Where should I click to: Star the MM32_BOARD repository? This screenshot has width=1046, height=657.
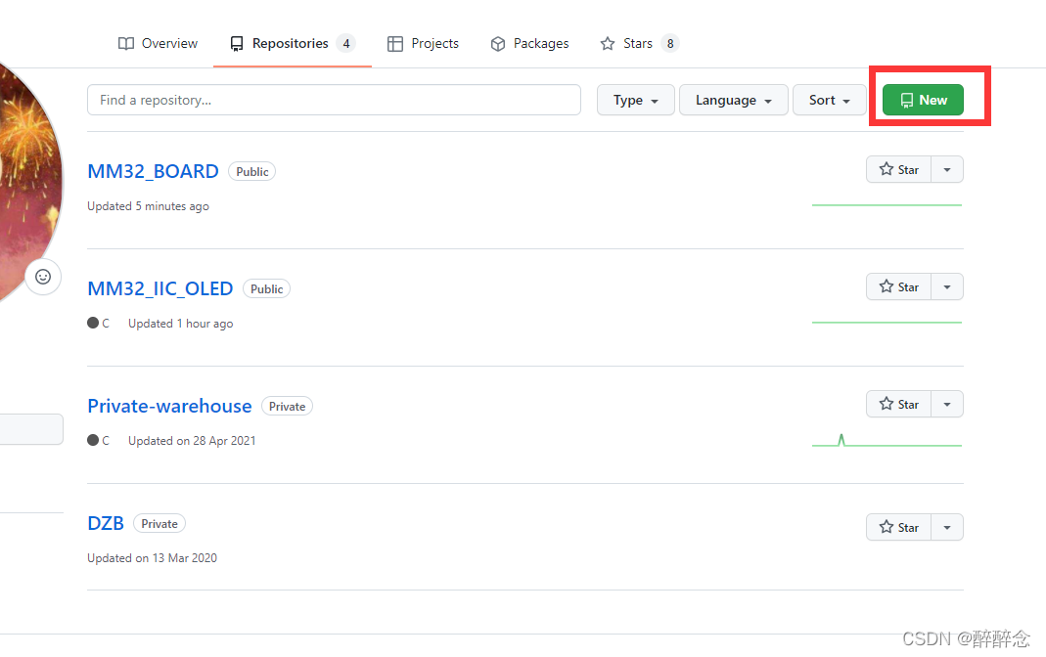(898, 169)
